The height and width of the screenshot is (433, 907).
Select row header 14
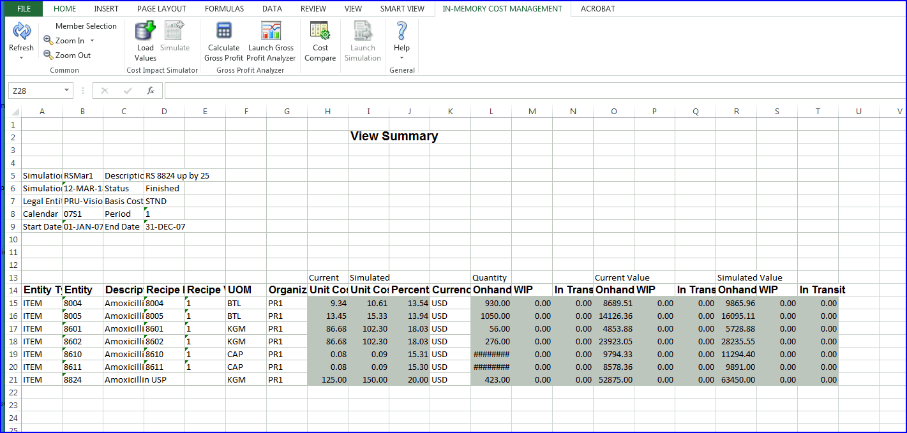coord(13,290)
